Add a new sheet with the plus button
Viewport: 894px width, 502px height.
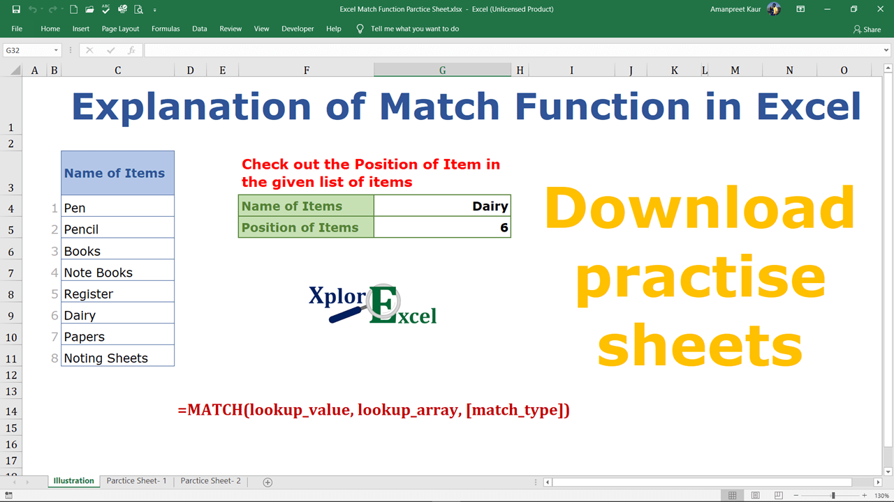point(267,481)
